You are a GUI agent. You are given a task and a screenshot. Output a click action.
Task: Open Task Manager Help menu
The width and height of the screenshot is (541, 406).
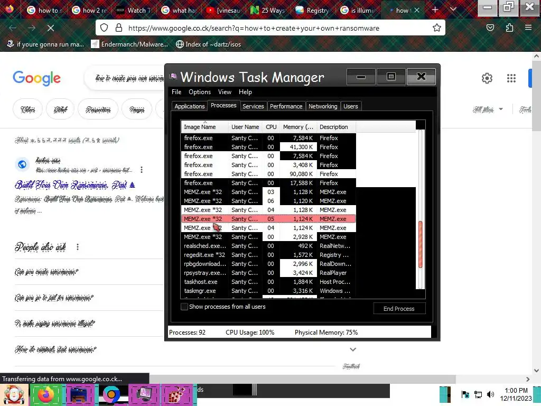point(245,92)
